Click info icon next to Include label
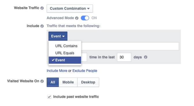 42,26
